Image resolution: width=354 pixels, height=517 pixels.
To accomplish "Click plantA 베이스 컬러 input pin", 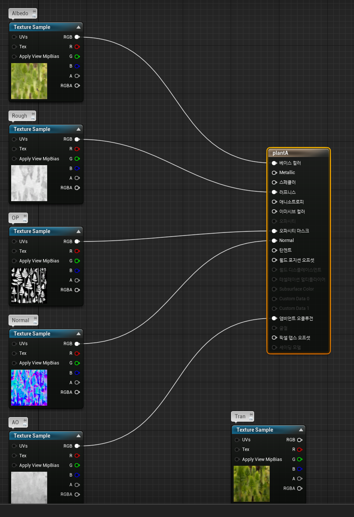I will tap(275, 163).
